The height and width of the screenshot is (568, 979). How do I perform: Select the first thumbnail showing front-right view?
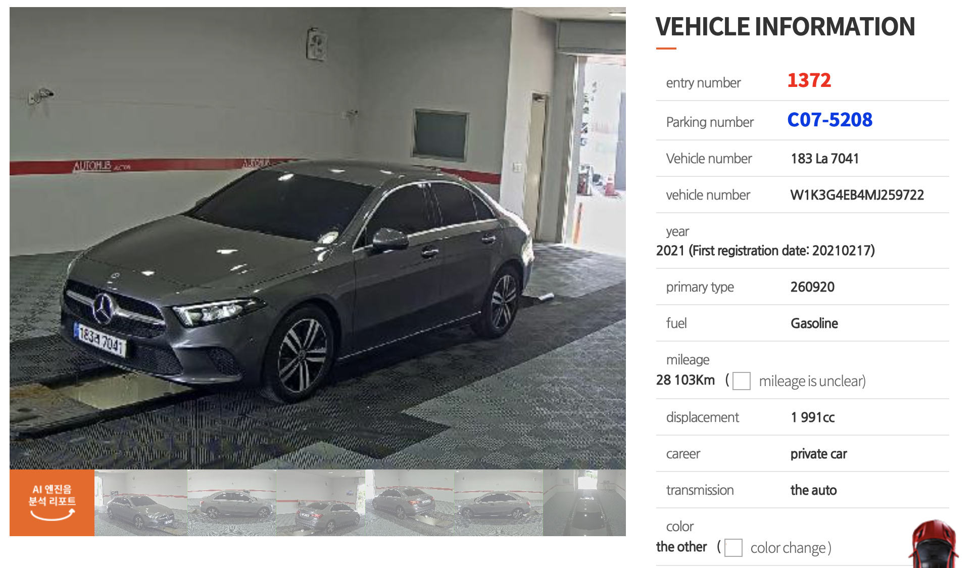tap(141, 503)
